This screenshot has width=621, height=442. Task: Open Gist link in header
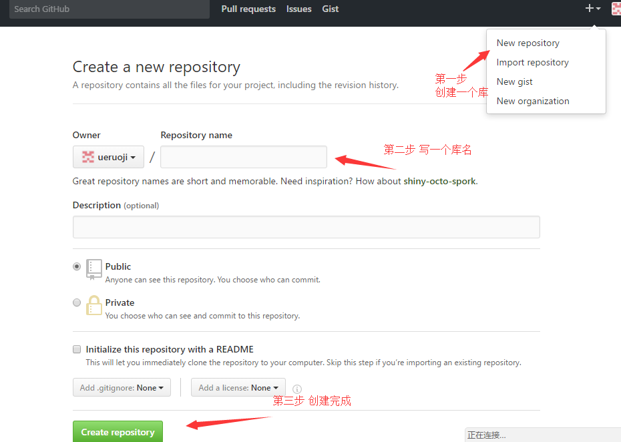click(331, 9)
